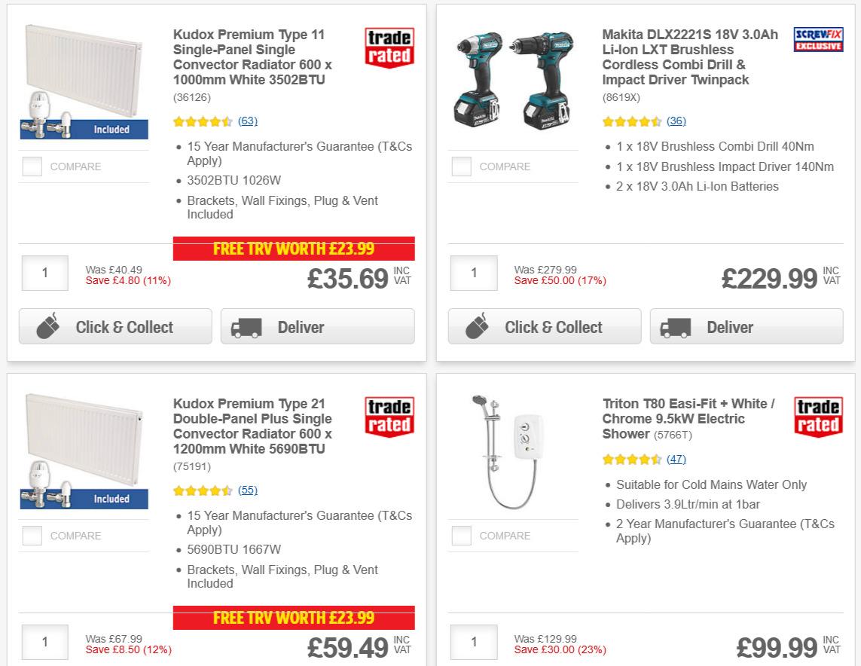Click the Trade Rated badge on Triton shower listing
861x666 pixels.
click(818, 416)
